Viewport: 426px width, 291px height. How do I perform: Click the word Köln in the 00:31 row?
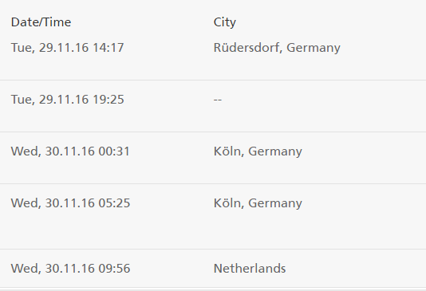point(227,151)
